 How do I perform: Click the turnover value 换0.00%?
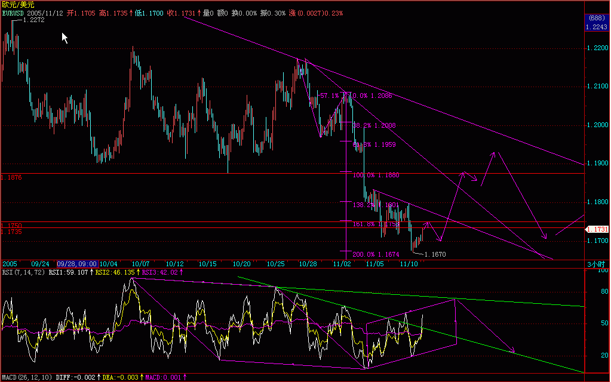coord(244,13)
